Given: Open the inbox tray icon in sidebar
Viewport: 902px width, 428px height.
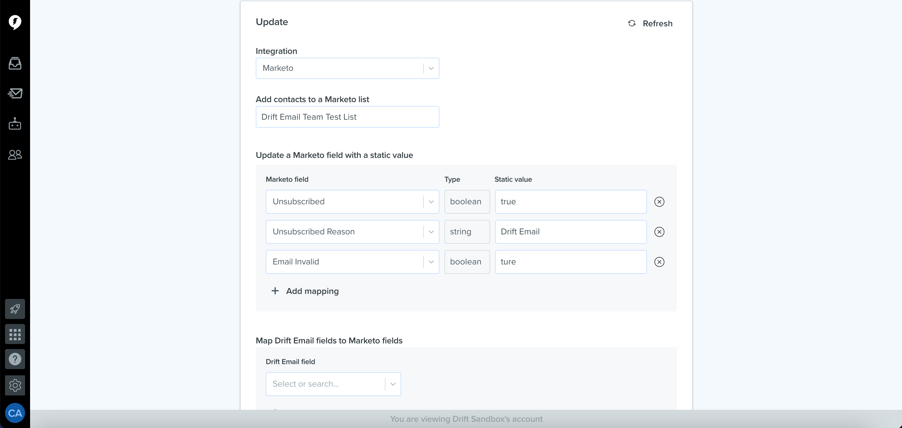Looking at the screenshot, I should point(15,63).
